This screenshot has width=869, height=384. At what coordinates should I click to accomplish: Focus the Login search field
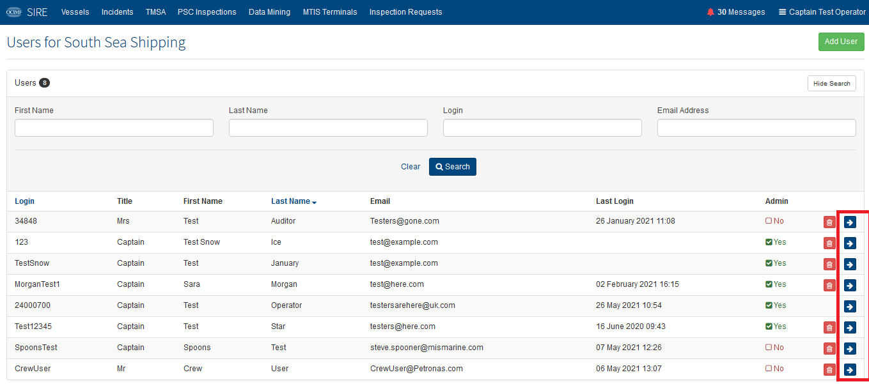pyautogui.click(x=542, y=128)
